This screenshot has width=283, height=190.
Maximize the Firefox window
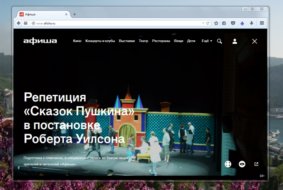pyautogui.click(x=252, y=9)
